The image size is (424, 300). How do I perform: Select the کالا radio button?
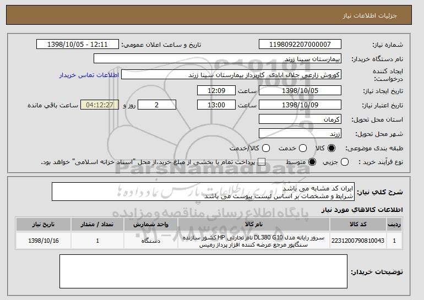(x=331, y=148)
